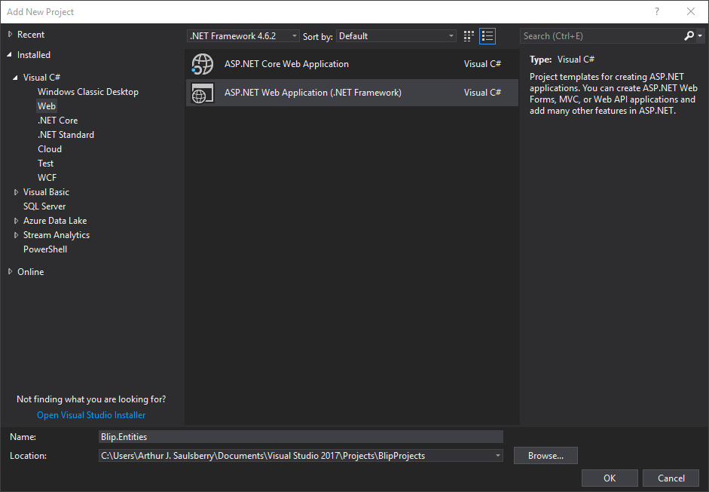709x492 pixels.
Task: Expand the Visual Basic node
Action: [16, 192]
